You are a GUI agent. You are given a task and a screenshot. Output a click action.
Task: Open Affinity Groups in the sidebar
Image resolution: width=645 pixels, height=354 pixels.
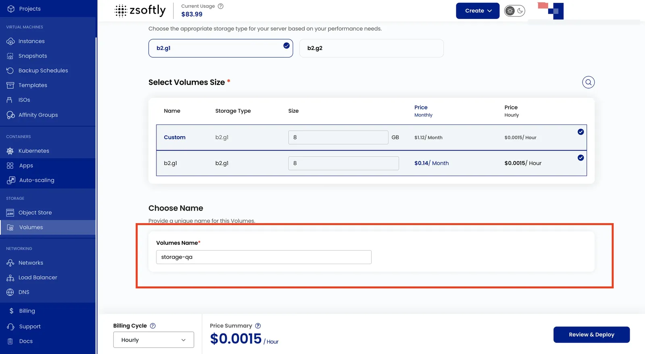38,115
